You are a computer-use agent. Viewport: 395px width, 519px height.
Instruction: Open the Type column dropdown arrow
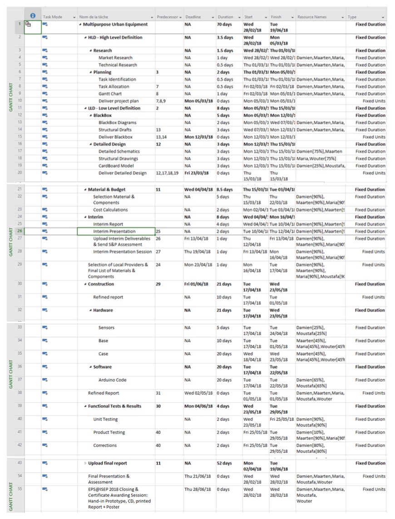tap(385, 17)
